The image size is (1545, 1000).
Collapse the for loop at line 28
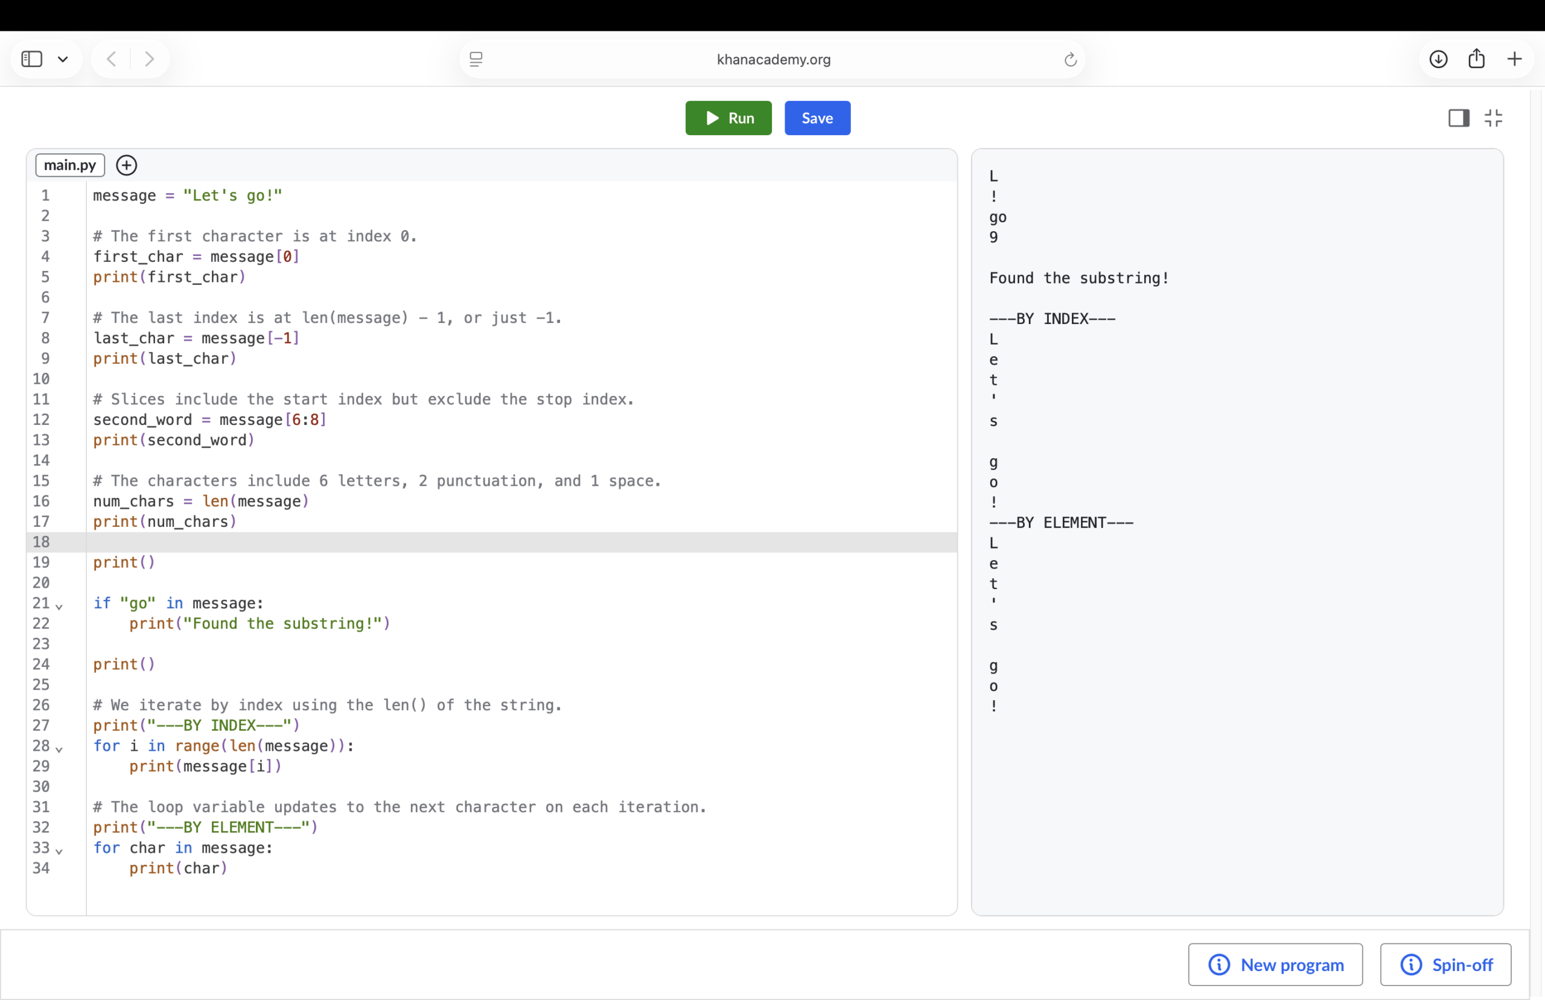59,750
